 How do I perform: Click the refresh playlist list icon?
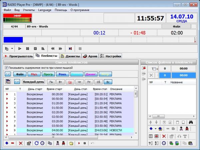point(36,143)
